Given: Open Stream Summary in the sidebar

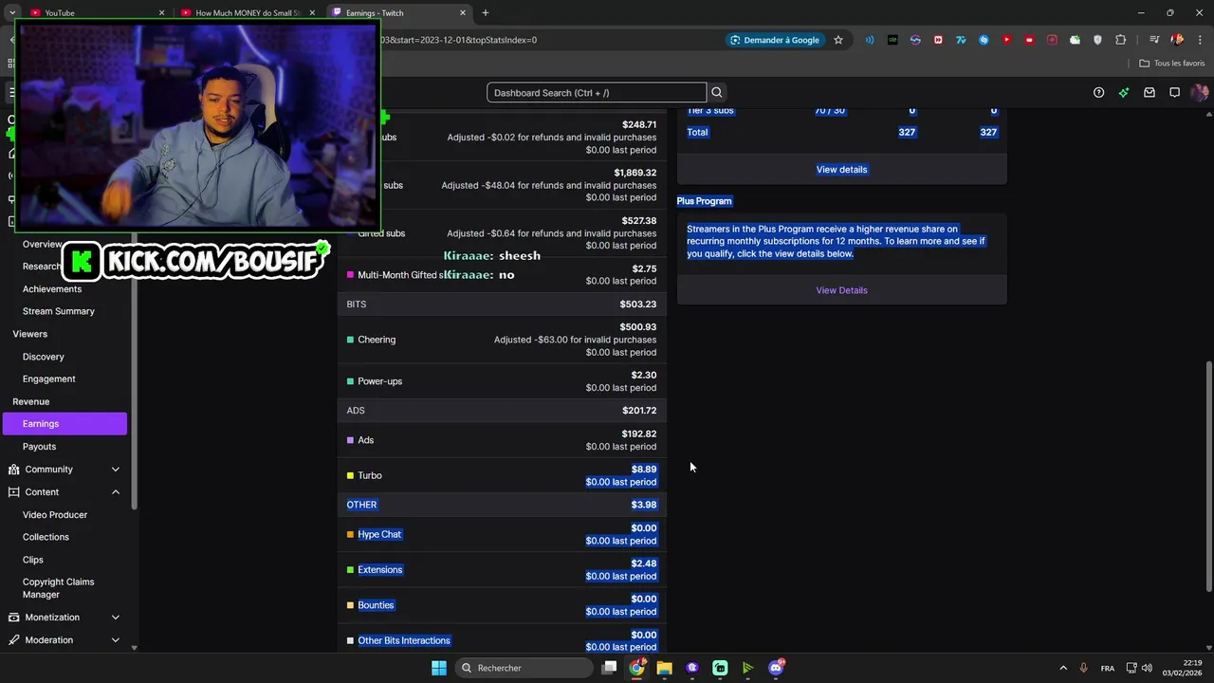Looking at the screenshot, I should point(59,311).
